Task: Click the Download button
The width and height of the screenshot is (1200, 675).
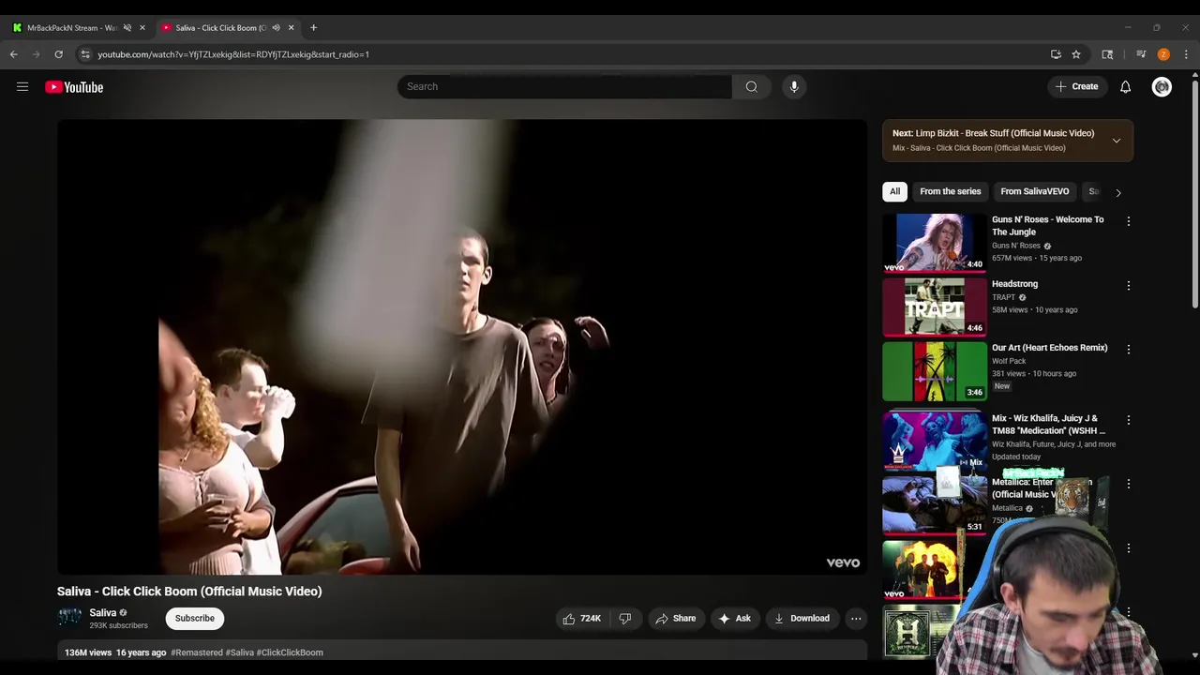Action: pos(802,619)
